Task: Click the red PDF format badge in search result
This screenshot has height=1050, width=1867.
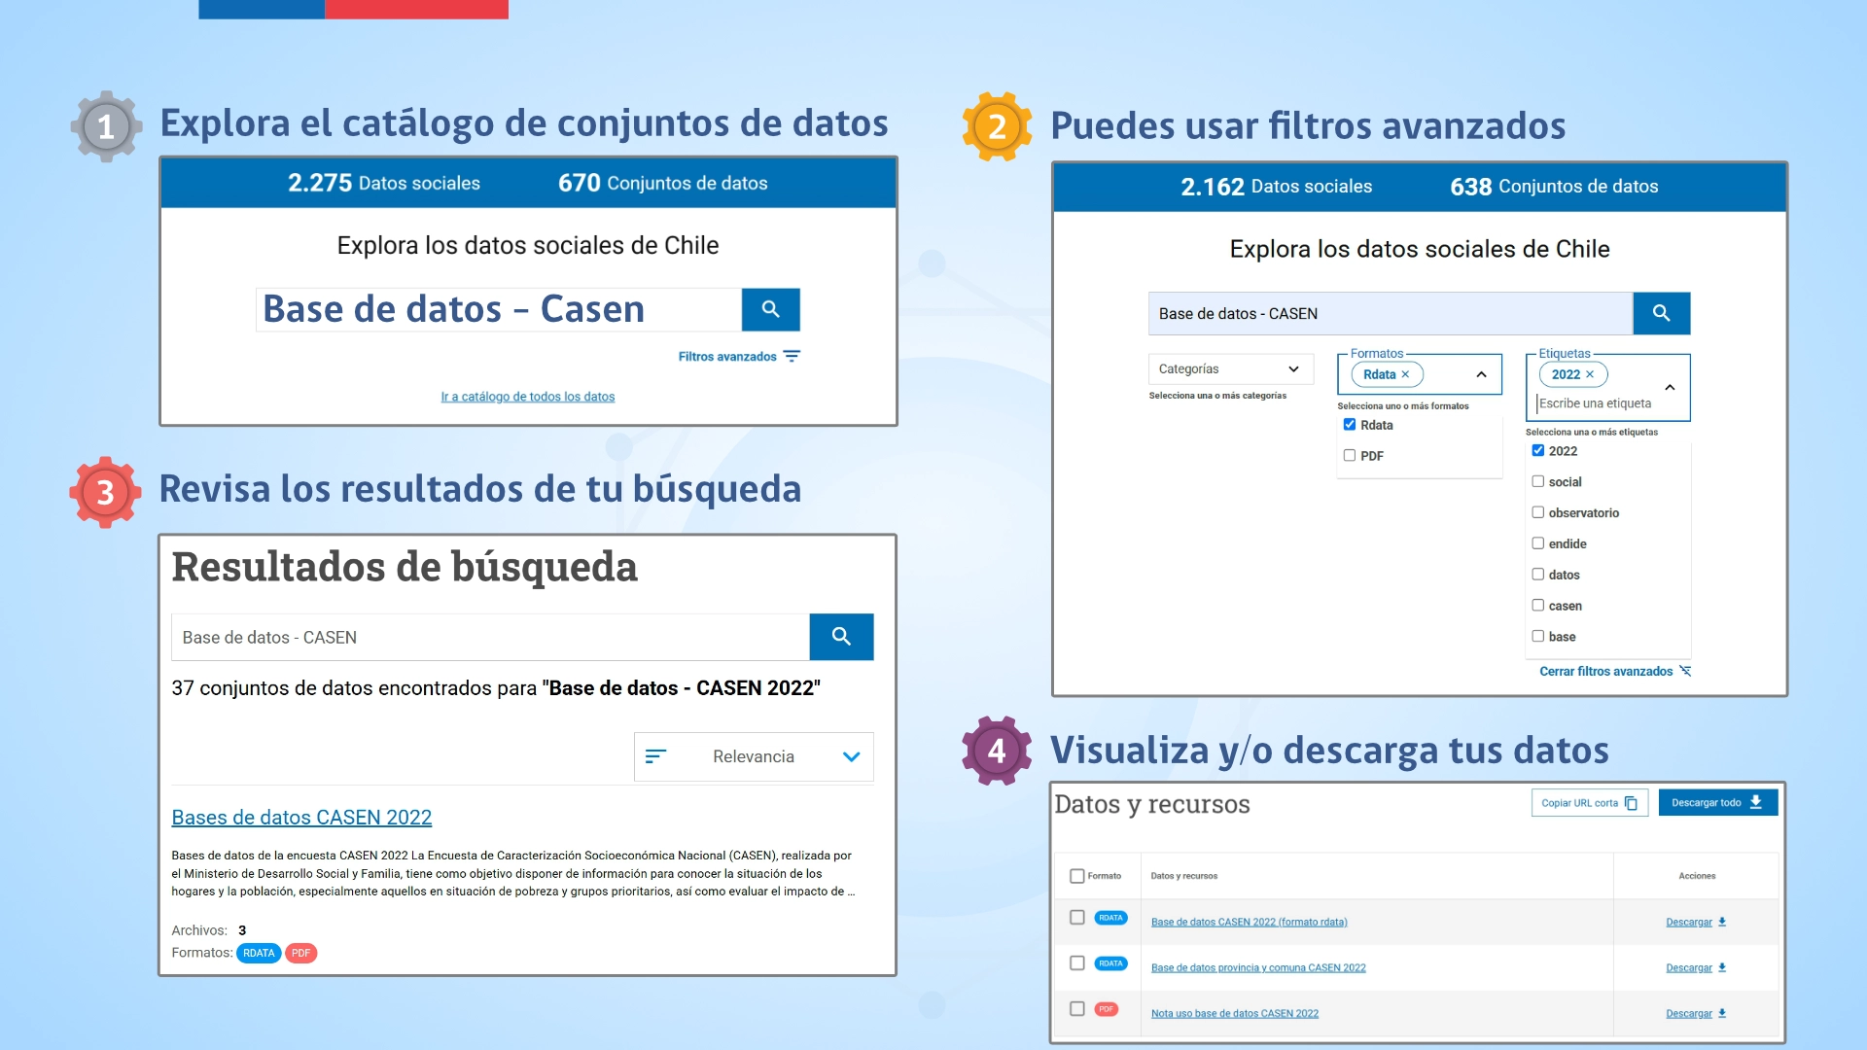Action: coord(301,953)
